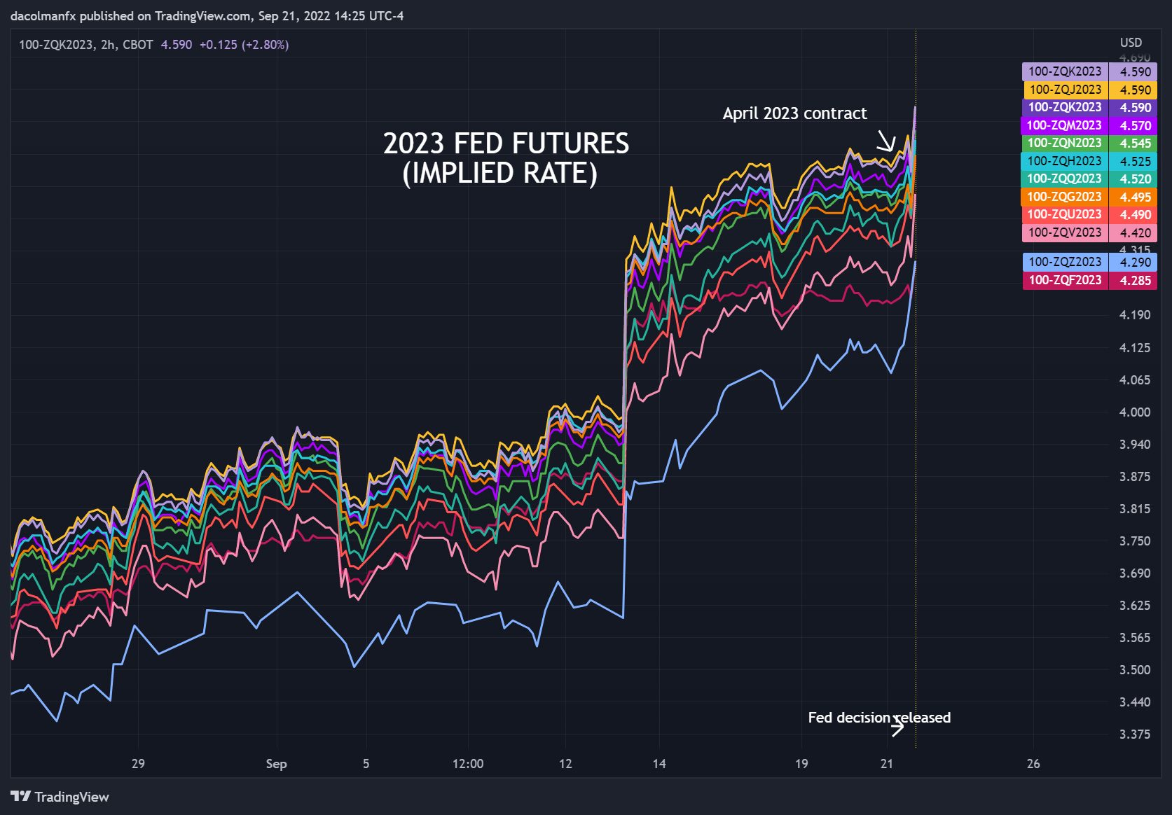
Task: Select the cyan 100-ZQH2023 legend label
Action: pyautogui.click(x=1064, y=161)
